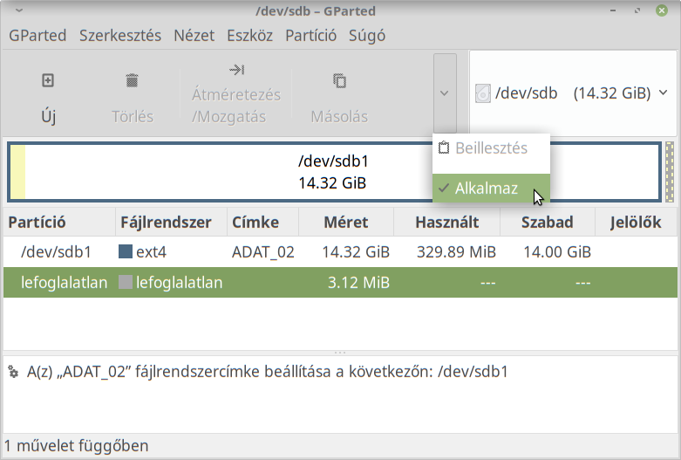Choose Beillesztés in the overflow popup
This screenshot has width=681, height=460.
491,148
